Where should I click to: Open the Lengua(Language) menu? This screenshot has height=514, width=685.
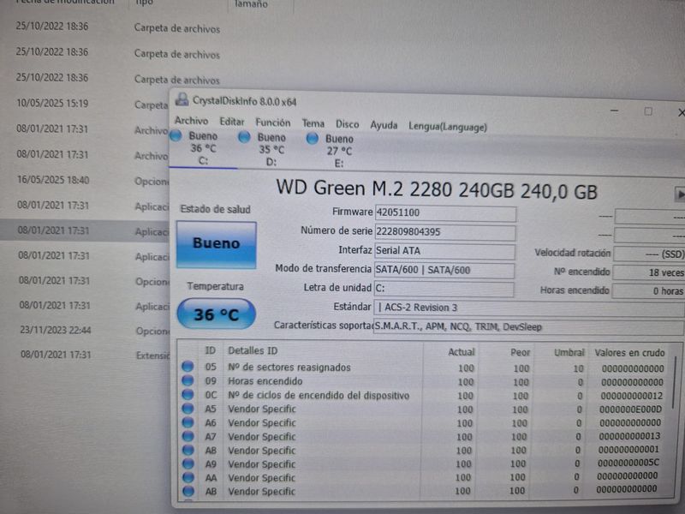[x=448, y=127]
